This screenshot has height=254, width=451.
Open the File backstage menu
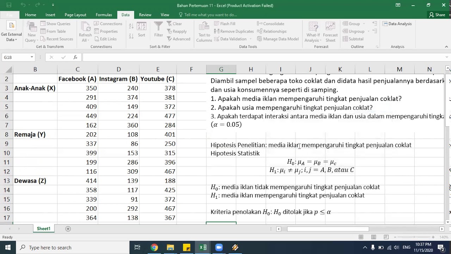10,15
